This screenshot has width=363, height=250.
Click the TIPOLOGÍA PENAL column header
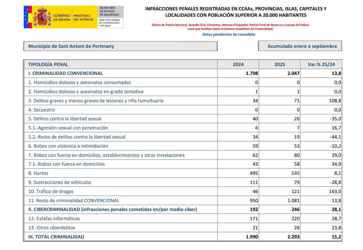coord(48,64)
